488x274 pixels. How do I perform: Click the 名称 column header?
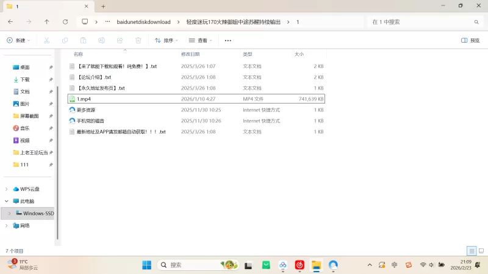pyautogui.click(x=78, y=54)
